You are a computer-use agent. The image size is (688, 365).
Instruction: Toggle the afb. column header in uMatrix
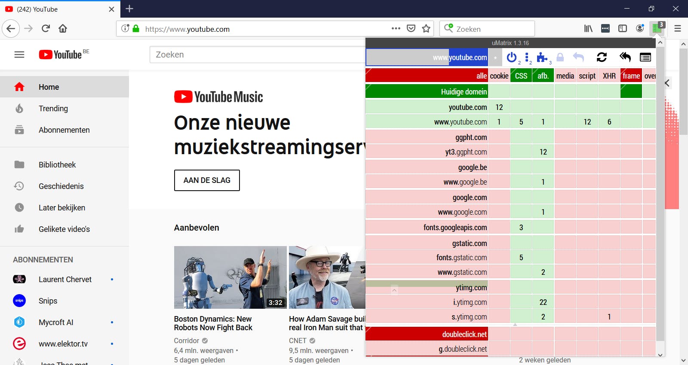click(543, 76)
